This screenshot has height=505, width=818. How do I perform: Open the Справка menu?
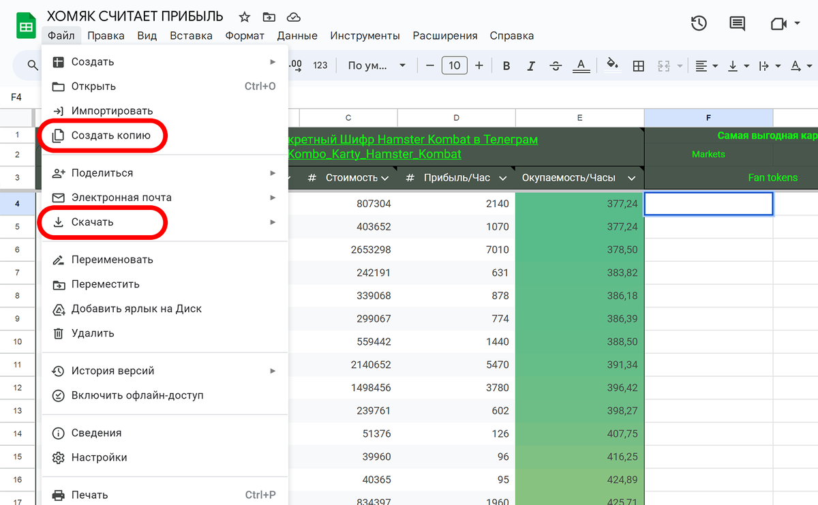512,35
